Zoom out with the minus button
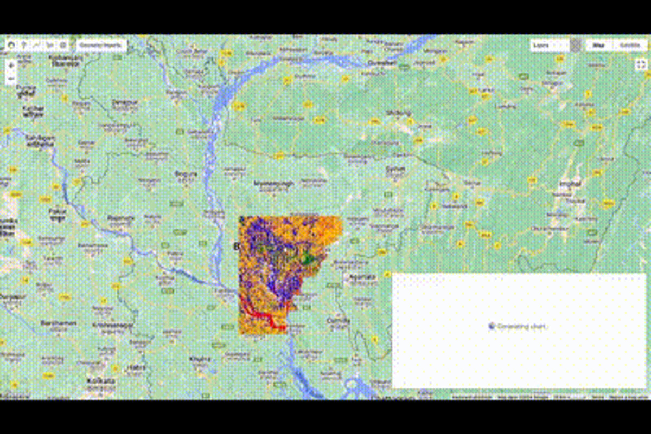651x434 pixels. [11, 79]
